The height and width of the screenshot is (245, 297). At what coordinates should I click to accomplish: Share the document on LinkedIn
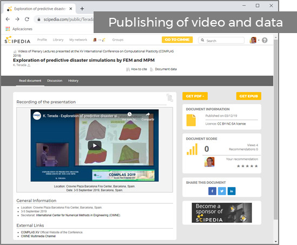point(232,191)
